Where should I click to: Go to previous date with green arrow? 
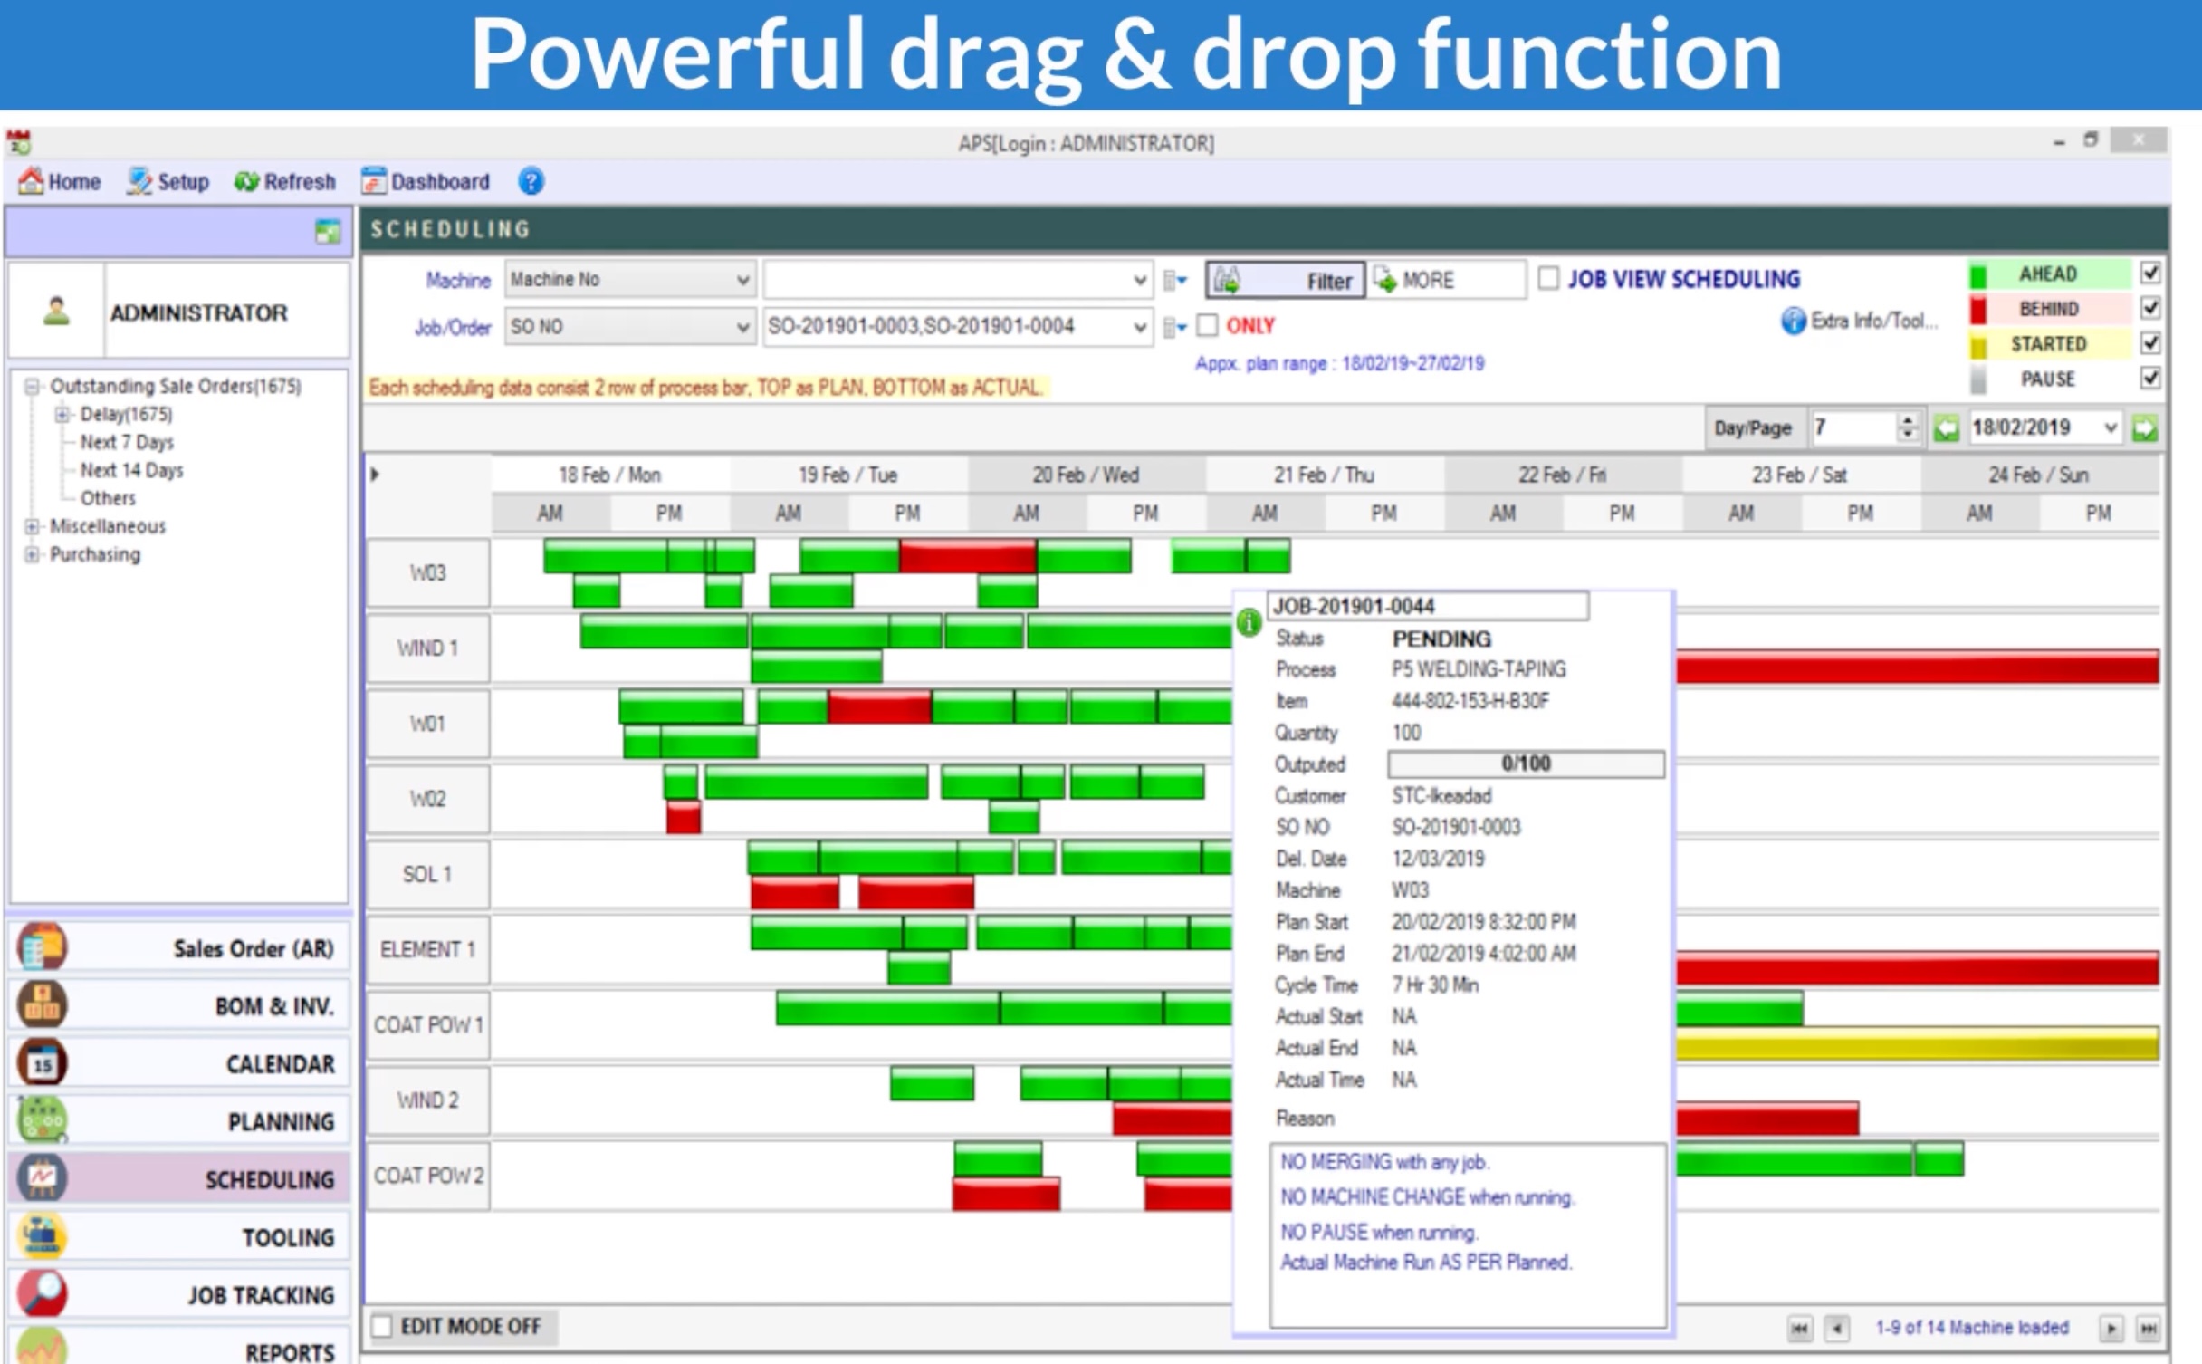coord(1946,428)
